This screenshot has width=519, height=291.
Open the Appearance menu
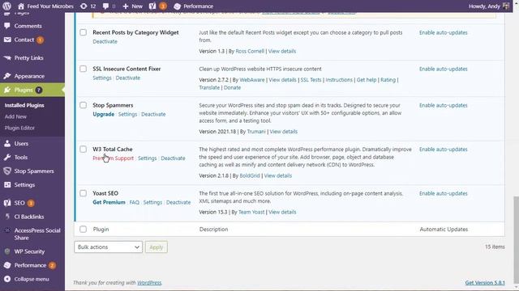[x=29, y=76]
